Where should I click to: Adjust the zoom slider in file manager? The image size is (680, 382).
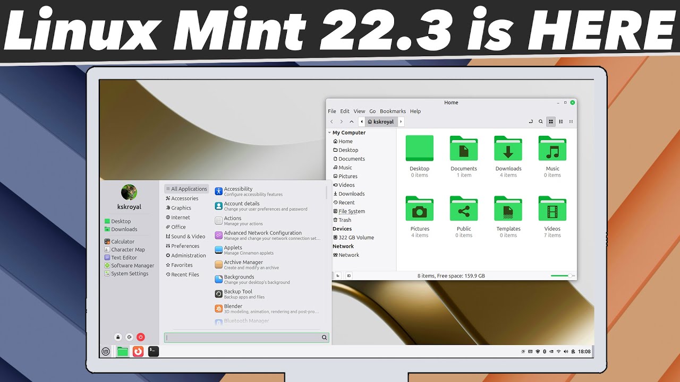(x=562, y=276)
